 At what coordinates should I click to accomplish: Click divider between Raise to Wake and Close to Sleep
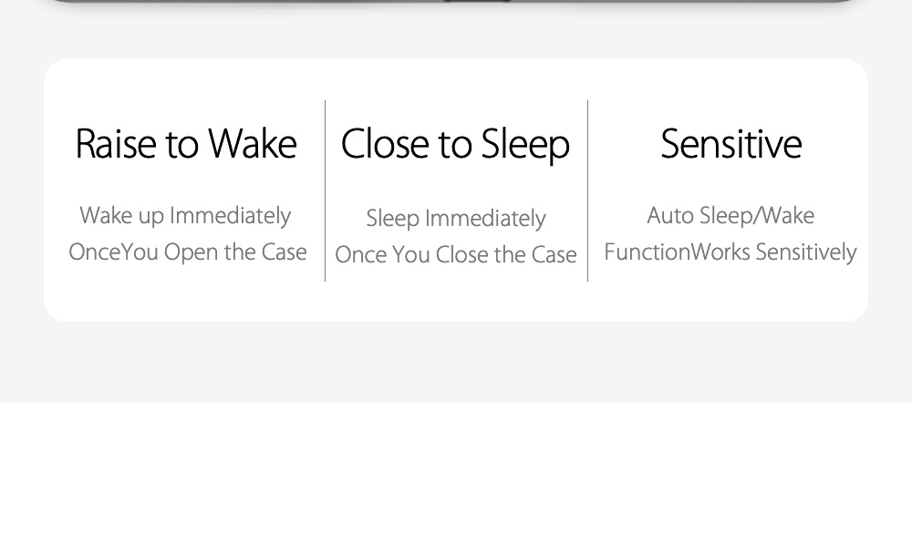(326, 191)
